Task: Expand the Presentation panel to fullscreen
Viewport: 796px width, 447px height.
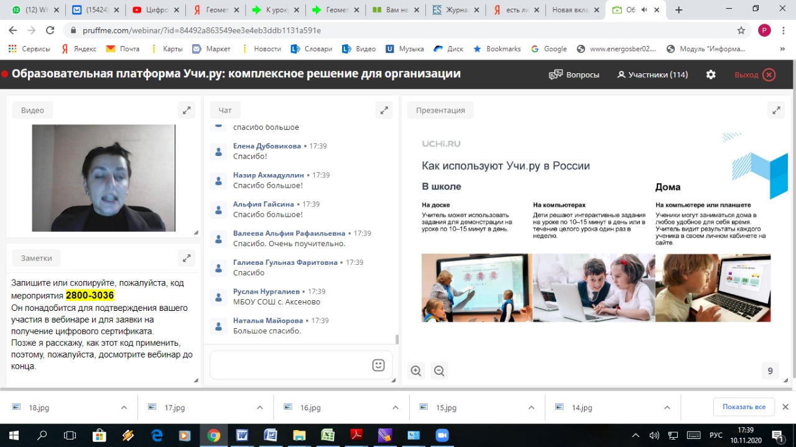Action: tap(776, 110)
